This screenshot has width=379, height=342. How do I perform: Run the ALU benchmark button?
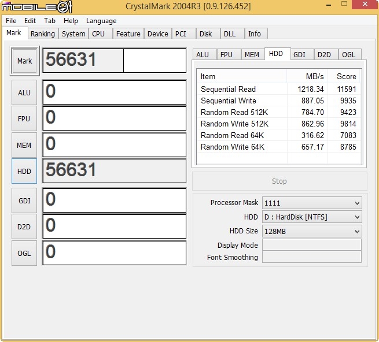(x=24, y=92)
